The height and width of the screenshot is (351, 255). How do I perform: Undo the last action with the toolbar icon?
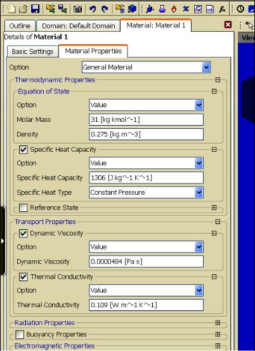point(93,9)
